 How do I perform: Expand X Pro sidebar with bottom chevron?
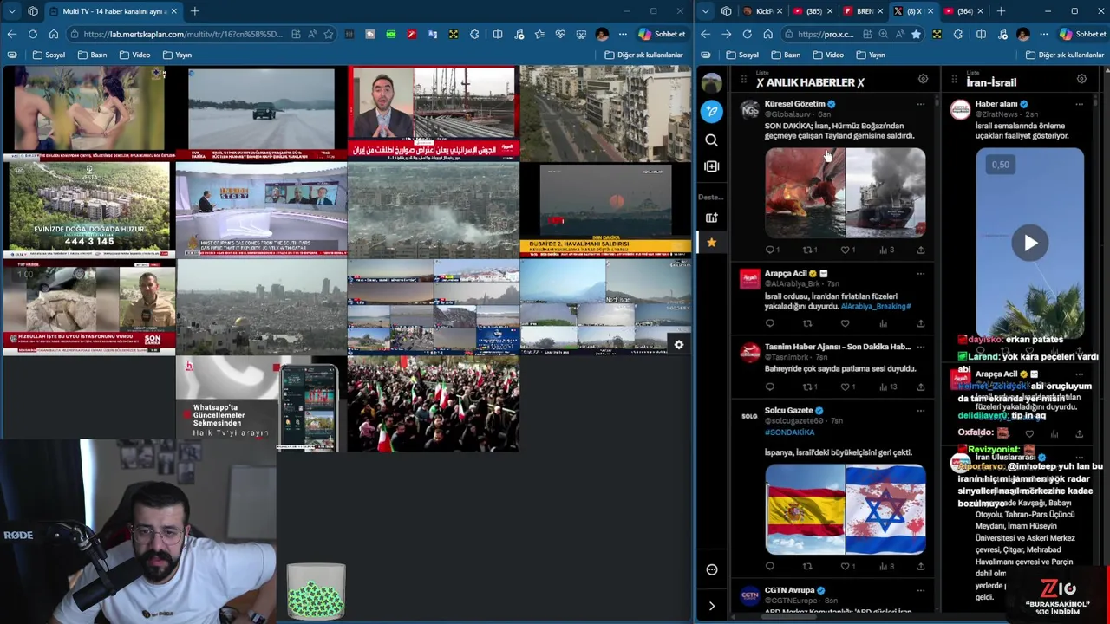pyautogui.click(x=711, y=606)
